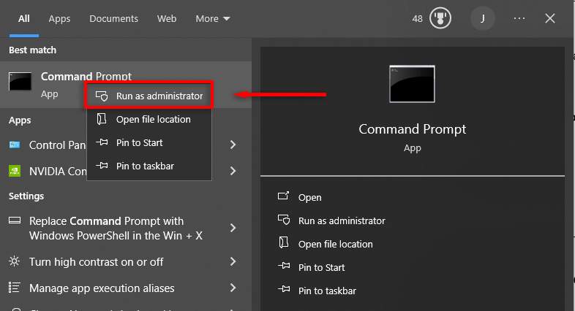This screenshot has width=575, height=311.
Task: Expand arrow beside Replace Command Prompt setting
Action: pyautogui.click(x=233, y=228)
